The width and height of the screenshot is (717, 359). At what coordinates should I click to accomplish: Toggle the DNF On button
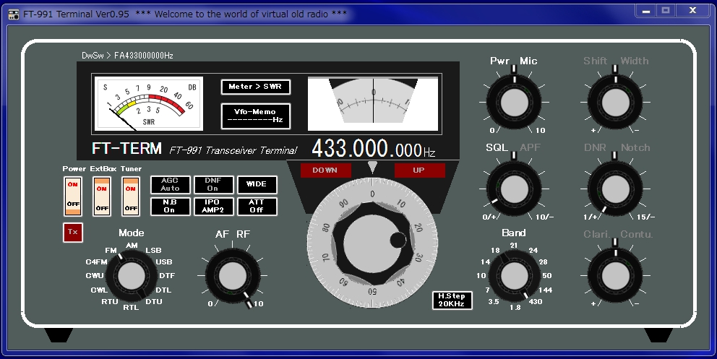coord(213,184)
